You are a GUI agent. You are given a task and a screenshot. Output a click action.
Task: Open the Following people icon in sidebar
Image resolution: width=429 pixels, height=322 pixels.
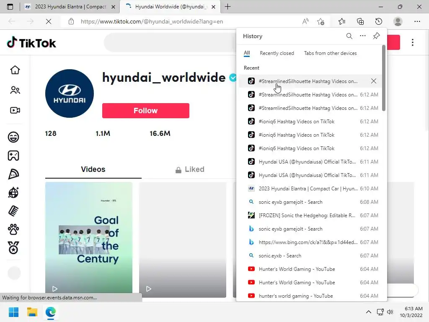(x=15, y=90)
